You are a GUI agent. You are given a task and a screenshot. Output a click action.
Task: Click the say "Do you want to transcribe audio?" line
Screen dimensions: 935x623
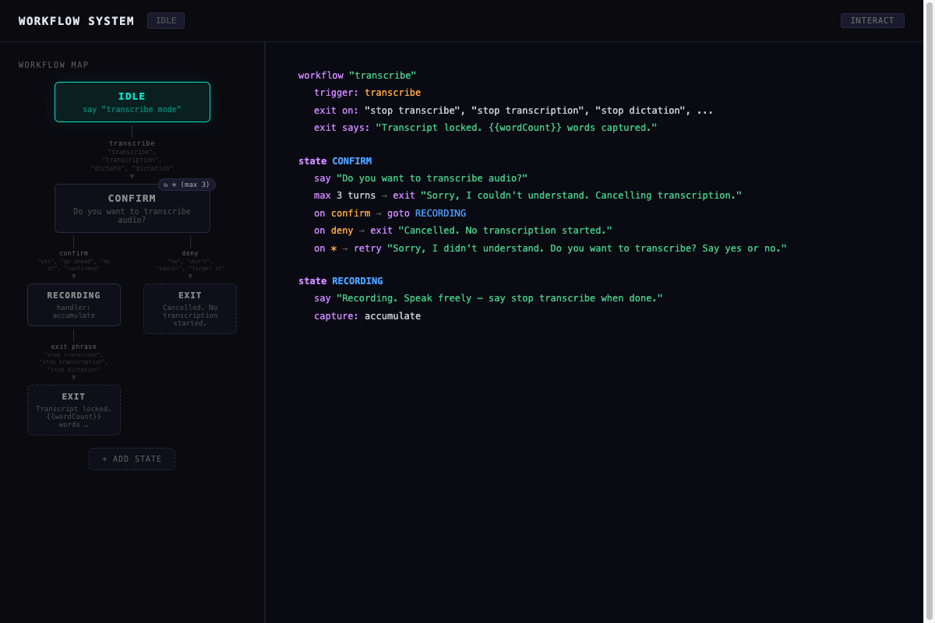[x=421, y=178]
